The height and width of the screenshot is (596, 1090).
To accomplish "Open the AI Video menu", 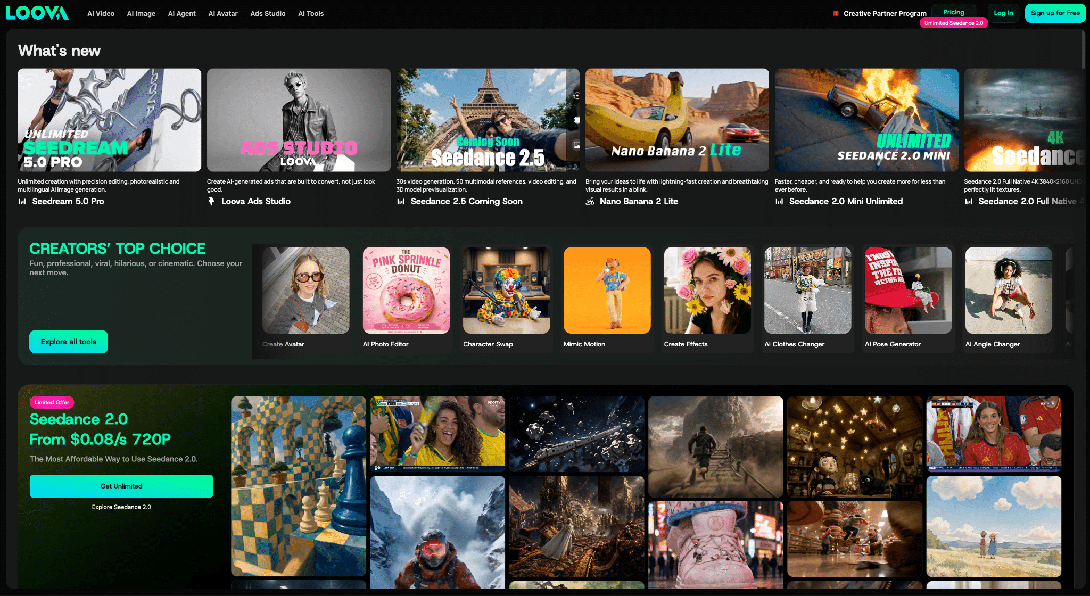I will click(x=101, y=13).
